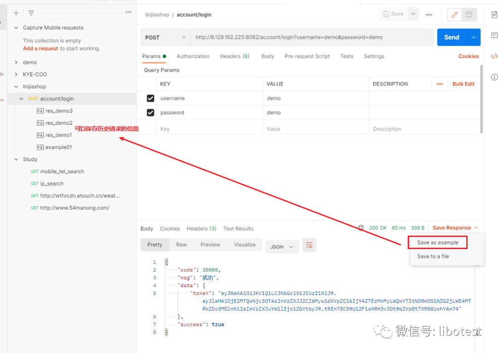Open the three-dot menu next to Description
498x353 pixels.
tap(440, 84)
